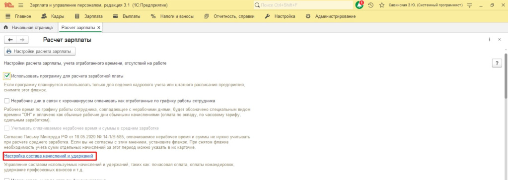The height and width of the screenshot is (180, 508).
Task: Open Настройка состава начислений и удержаний link
Action: coord(49,156)
